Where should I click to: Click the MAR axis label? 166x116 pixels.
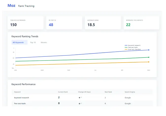click(x=42, y=70)
